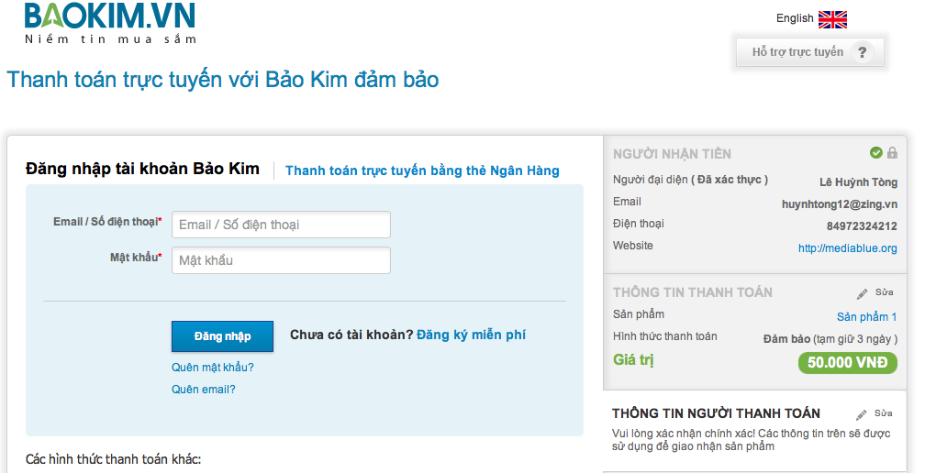
Task: Focus the Email / Số điện thoại field
Action: point(281,225)
